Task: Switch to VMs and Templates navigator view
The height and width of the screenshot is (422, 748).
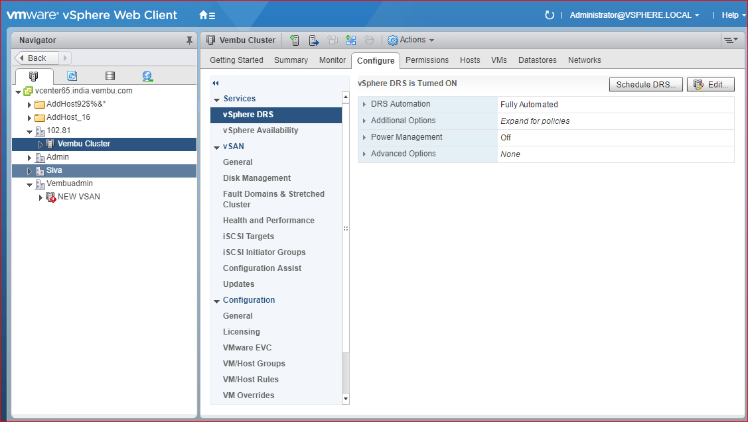Action: (72, 76)
